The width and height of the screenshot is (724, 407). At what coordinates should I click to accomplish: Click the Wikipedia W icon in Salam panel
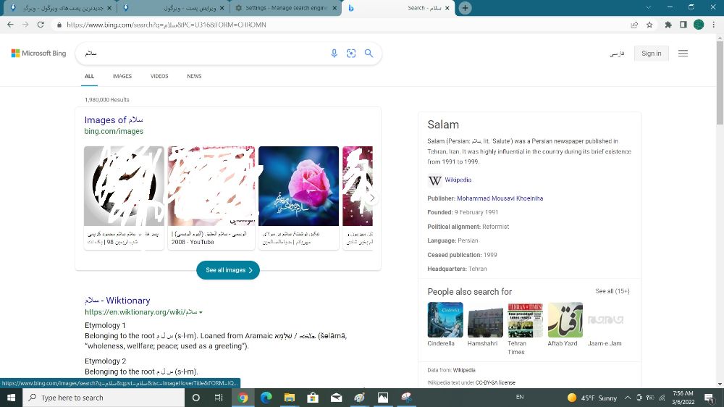pos(434,180)
